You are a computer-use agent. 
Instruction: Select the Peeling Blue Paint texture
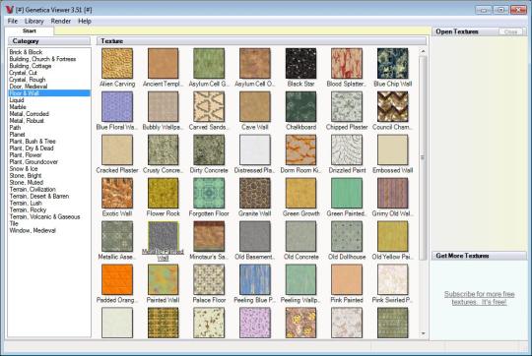click(x=255, y=280)
